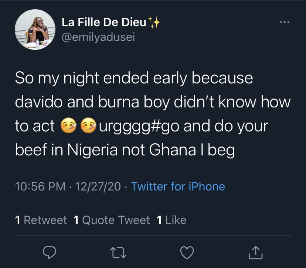
Task: Click the second thermometer-face emoji in tweet
Action: pyautogui.click(x=89, y=126)
